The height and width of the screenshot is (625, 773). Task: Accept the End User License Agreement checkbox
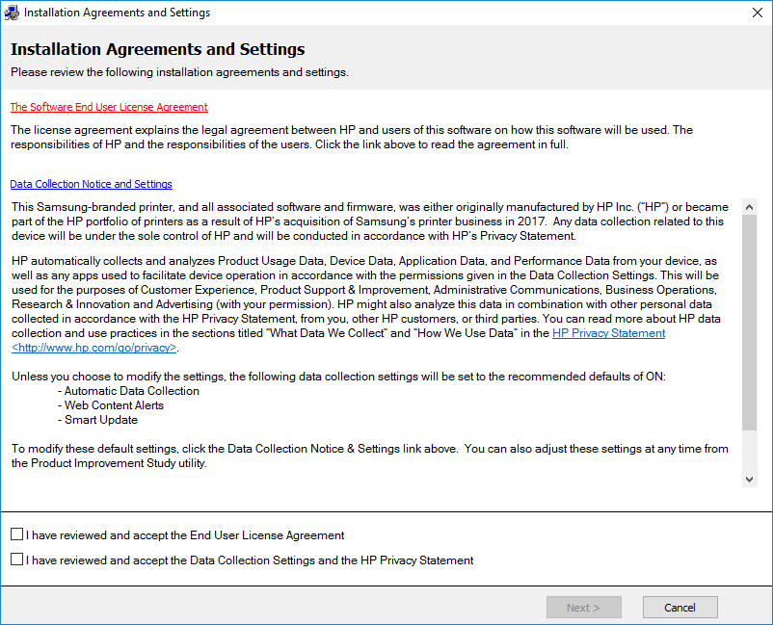[x=17, y=534]
